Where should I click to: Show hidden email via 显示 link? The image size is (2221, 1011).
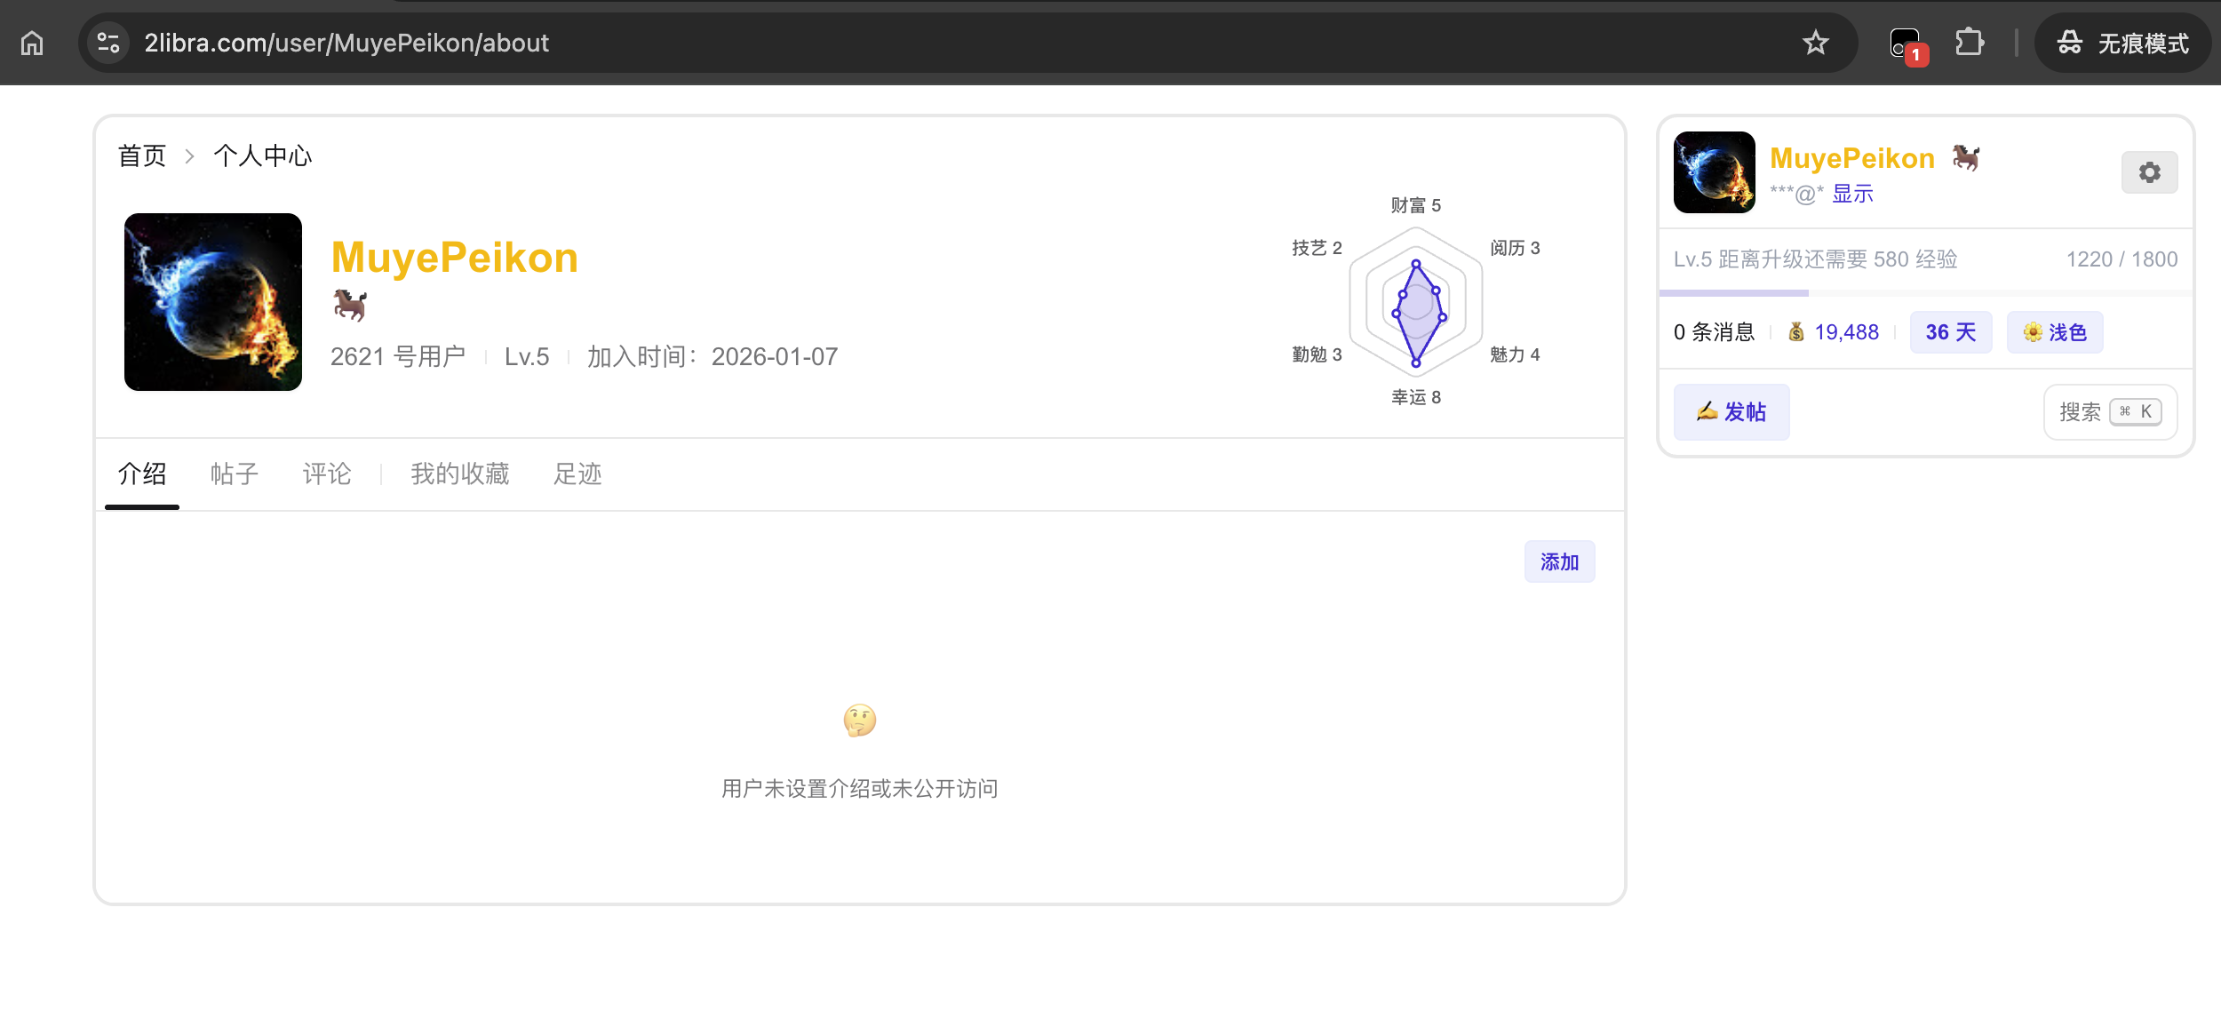click(1852, 194)
